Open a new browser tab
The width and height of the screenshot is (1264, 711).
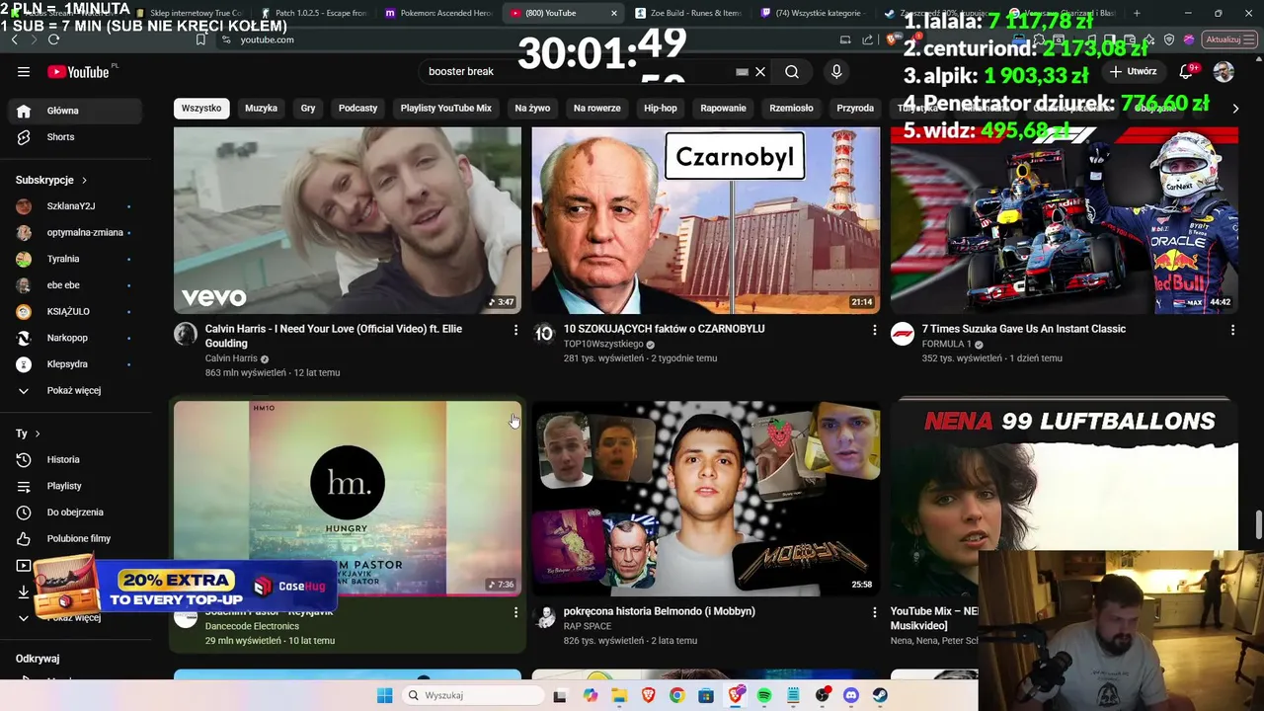[x=1137, y=13]
